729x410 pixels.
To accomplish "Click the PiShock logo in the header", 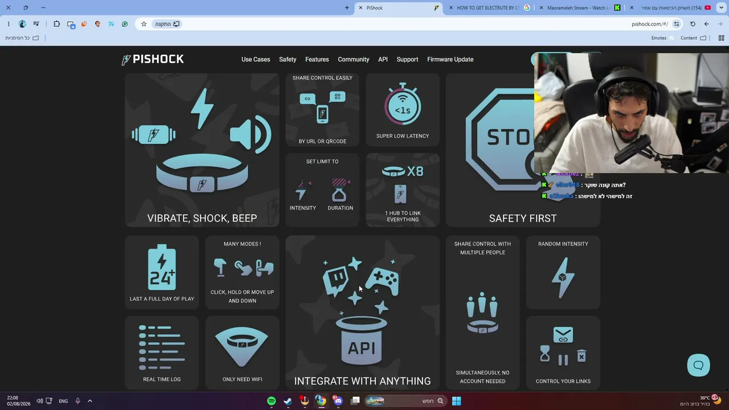I will (x=153, y=59).
